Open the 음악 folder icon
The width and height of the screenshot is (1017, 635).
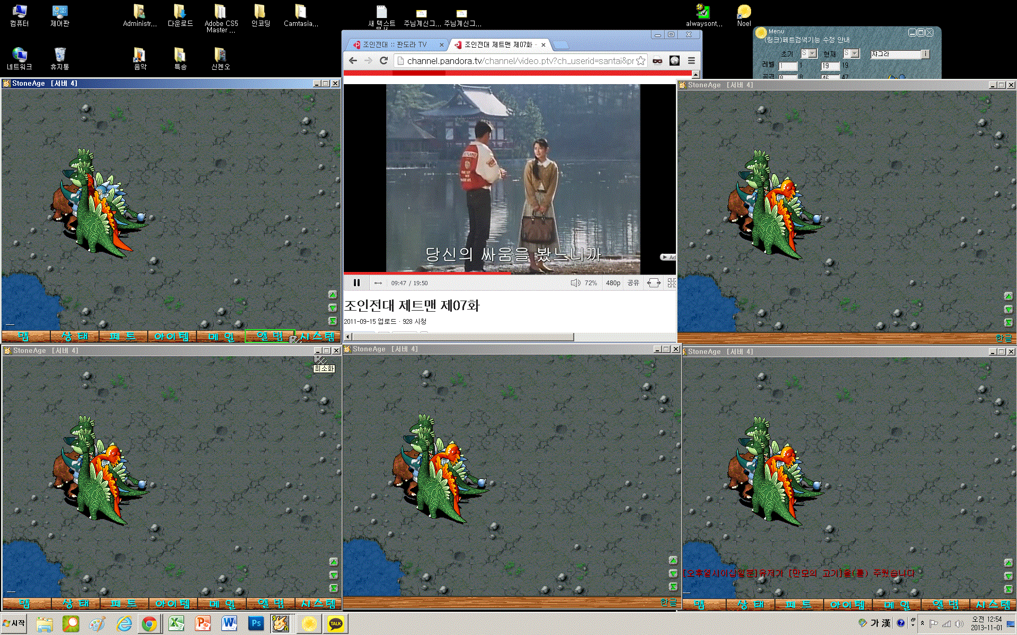pos(140,59)
